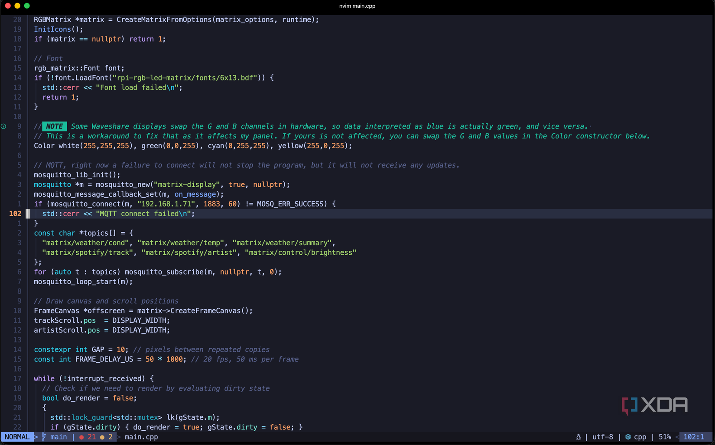Image resolution: width=715 pixels, height=445 pixels.
Task: Click the git branch icon in statusline
Action: pos(44,437)
